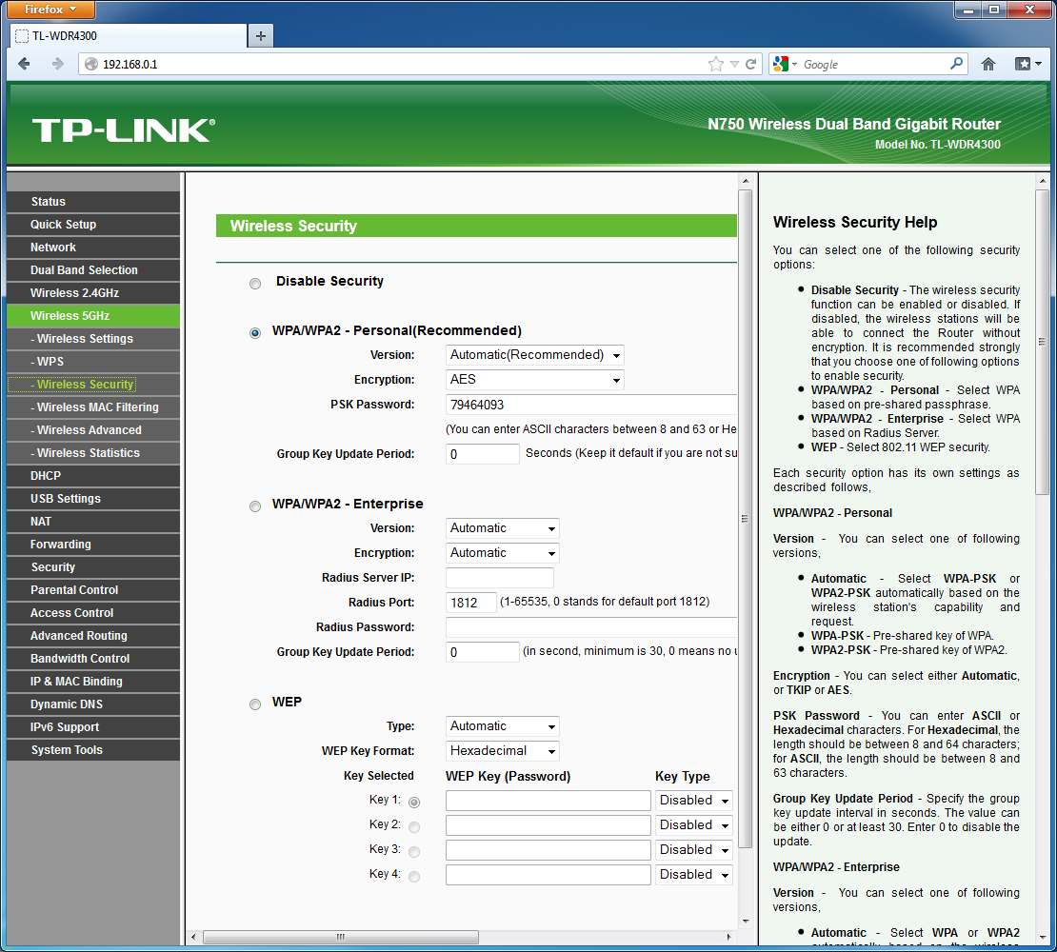Click the WEP Key 2 password field
This screenshot has height=952, width=1057.
pyautogui.click(x=548, y=825)
